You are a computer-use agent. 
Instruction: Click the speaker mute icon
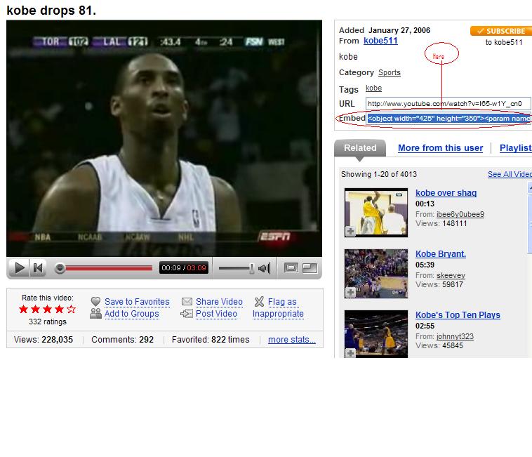[265, 267]
